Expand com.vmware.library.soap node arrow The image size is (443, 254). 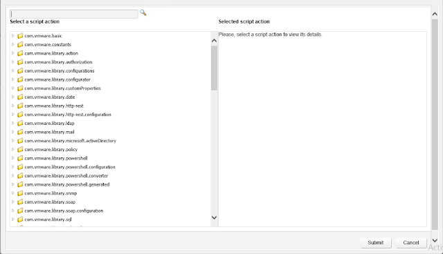click(12, 202)
